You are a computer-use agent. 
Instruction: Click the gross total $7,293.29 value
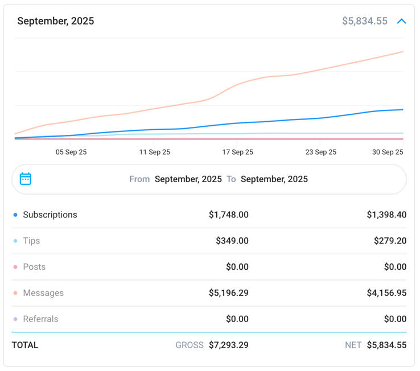228,345
